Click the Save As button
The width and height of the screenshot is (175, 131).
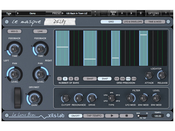[113, 13]
